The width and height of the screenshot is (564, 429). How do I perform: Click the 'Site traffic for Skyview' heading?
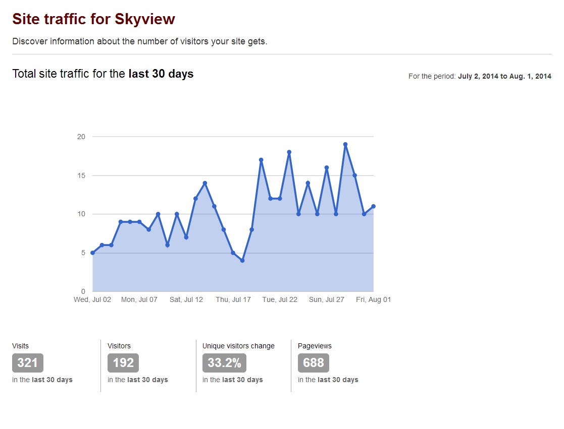[x=94, y=19]
